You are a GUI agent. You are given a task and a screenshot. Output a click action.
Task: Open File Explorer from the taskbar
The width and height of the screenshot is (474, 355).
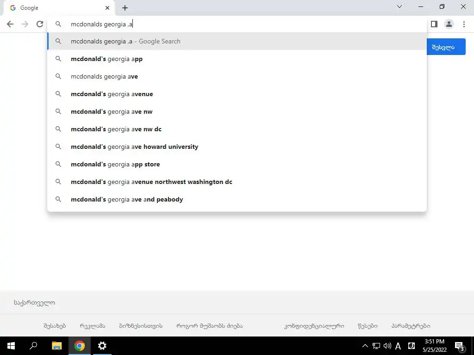tap(56, 346)
